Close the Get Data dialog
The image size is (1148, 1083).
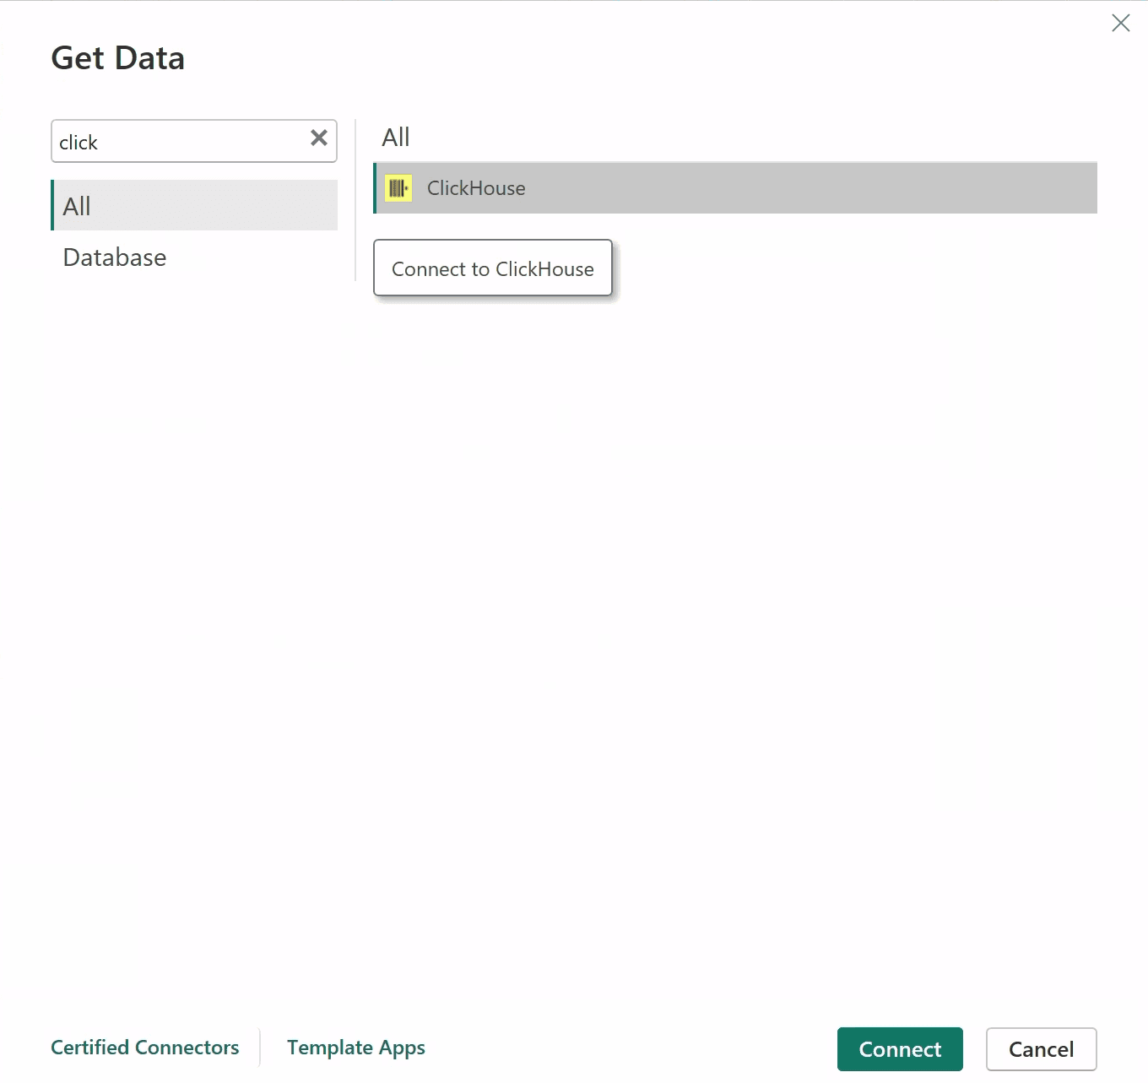(1120, 23)
